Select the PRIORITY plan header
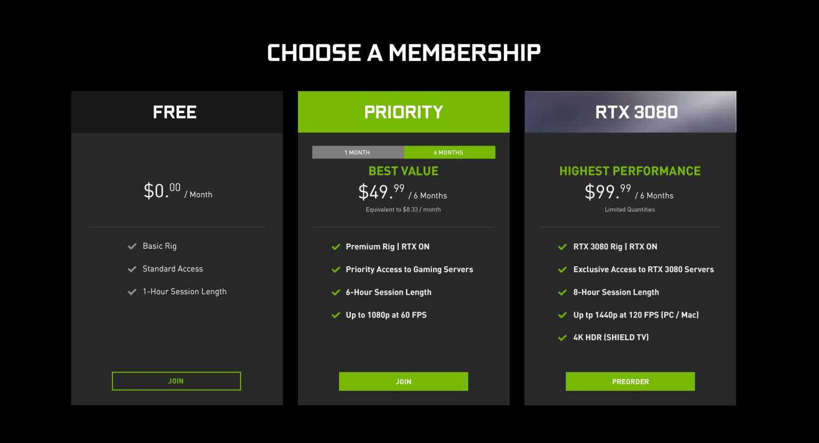This screenshot has width=819, height=443. pyautogui.click(x=403, y=112)
